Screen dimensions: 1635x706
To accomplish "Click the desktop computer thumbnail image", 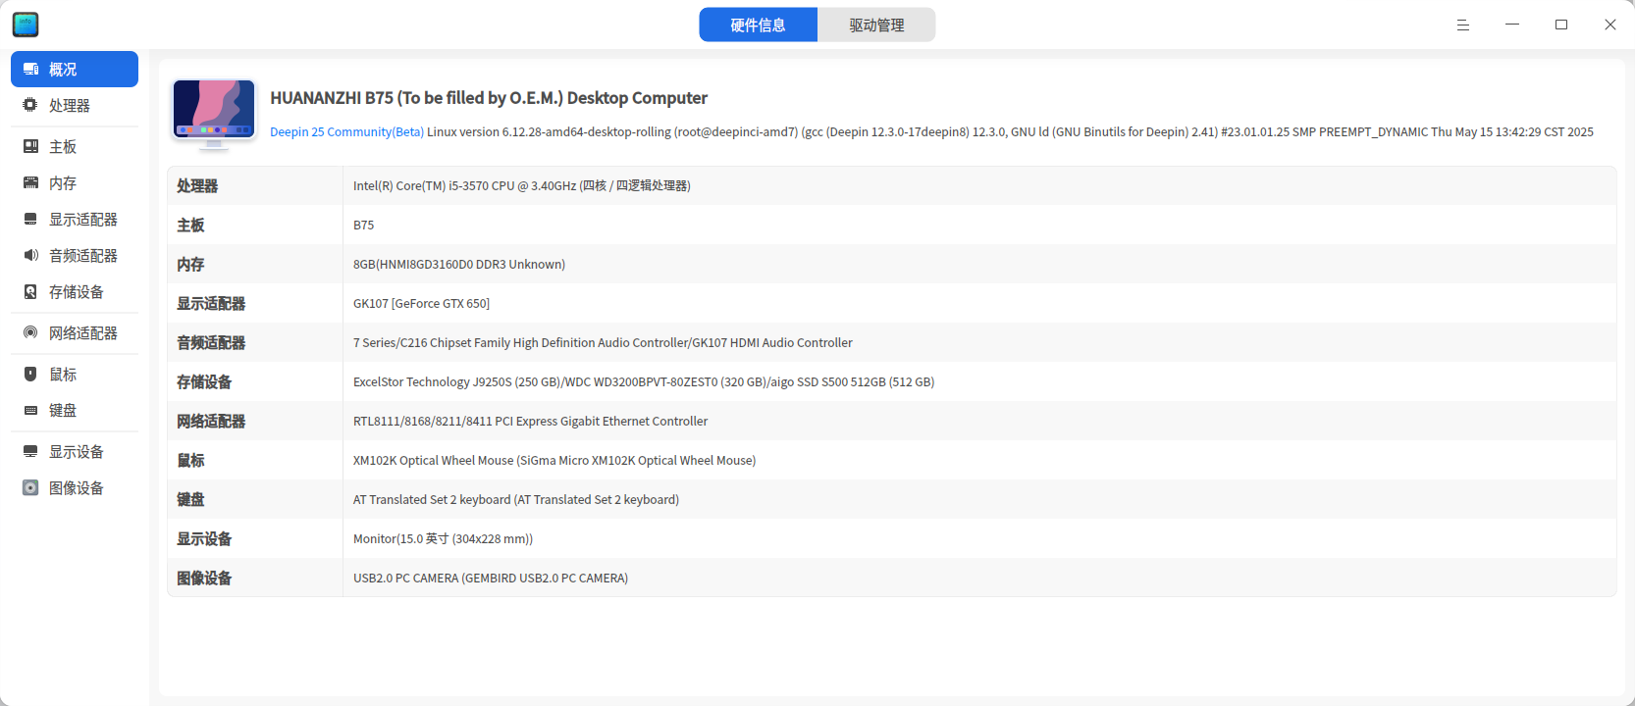I will coord(214,114).
